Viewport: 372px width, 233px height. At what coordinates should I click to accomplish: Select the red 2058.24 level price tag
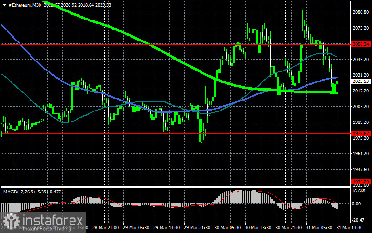(361, 44)
